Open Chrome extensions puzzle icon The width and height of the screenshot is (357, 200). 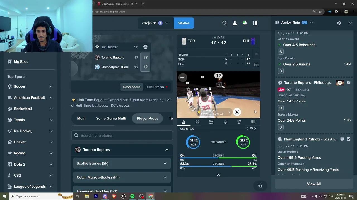(336, 12)
